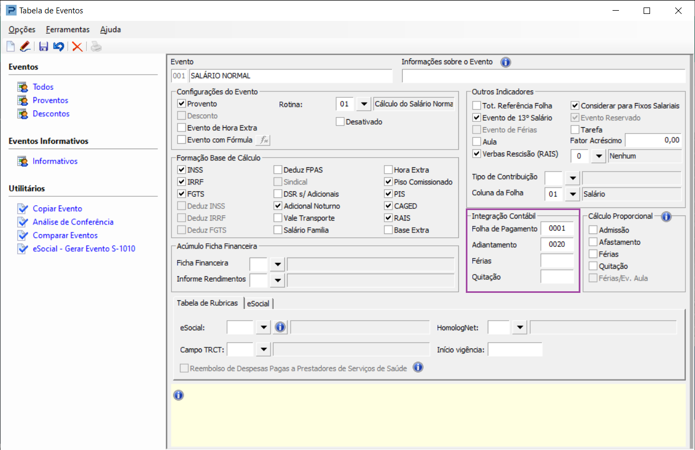Viewport: 695px width, 450px height.
Task: Switch to Tabela de Rubricas tab
Action: [207, 302]
